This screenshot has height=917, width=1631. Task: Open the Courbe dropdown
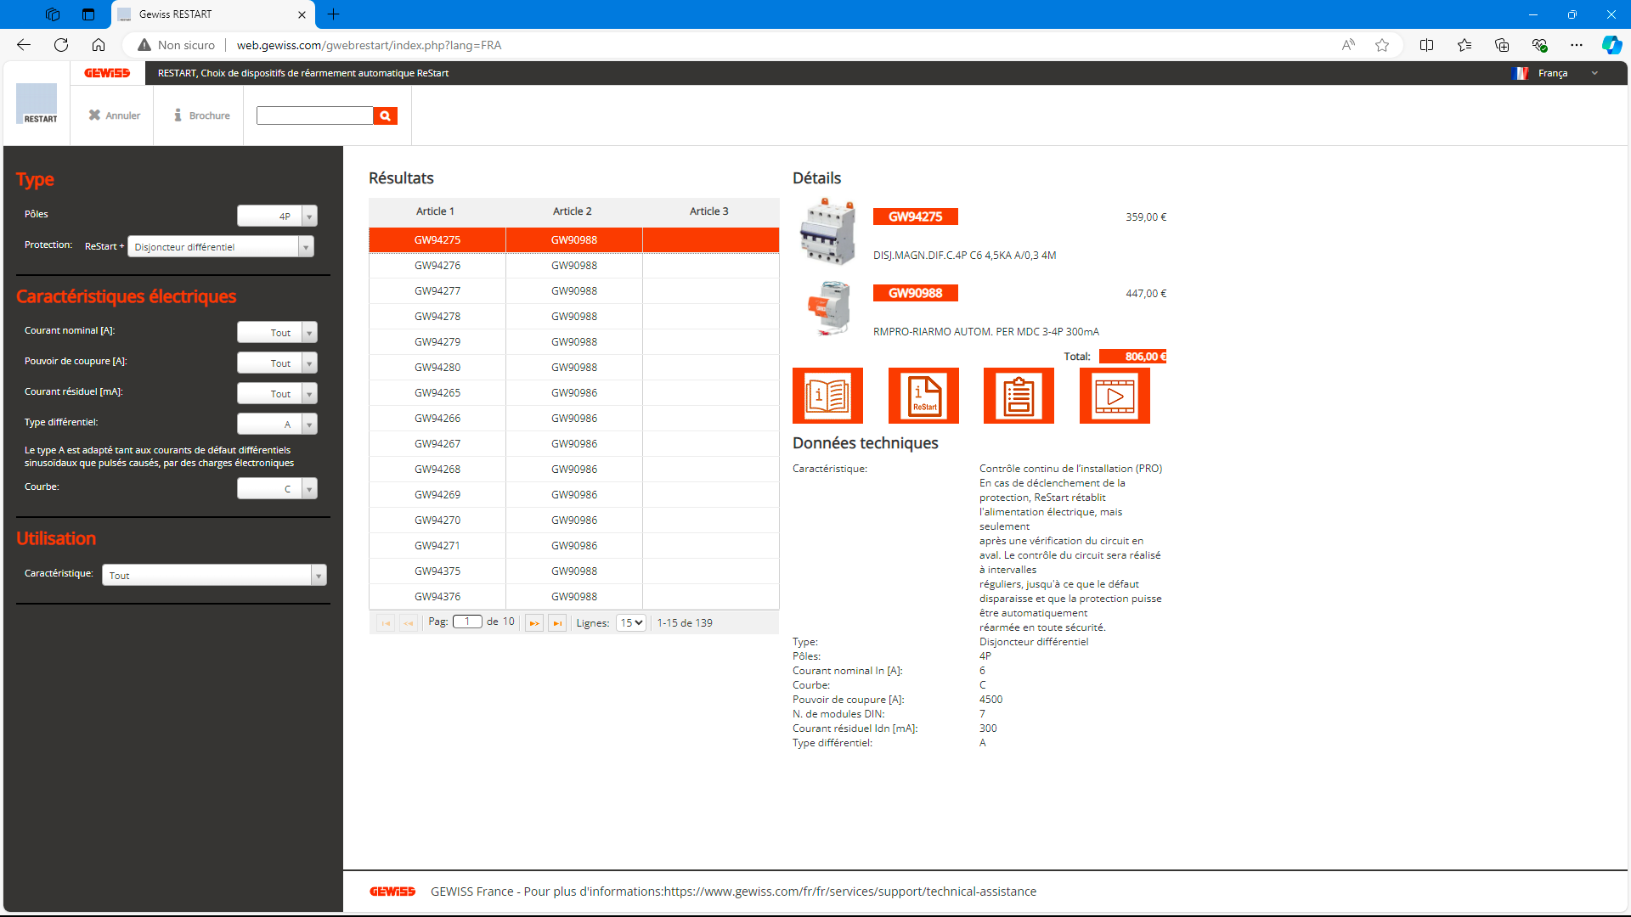pyautogui.click(x=277, y=488)
